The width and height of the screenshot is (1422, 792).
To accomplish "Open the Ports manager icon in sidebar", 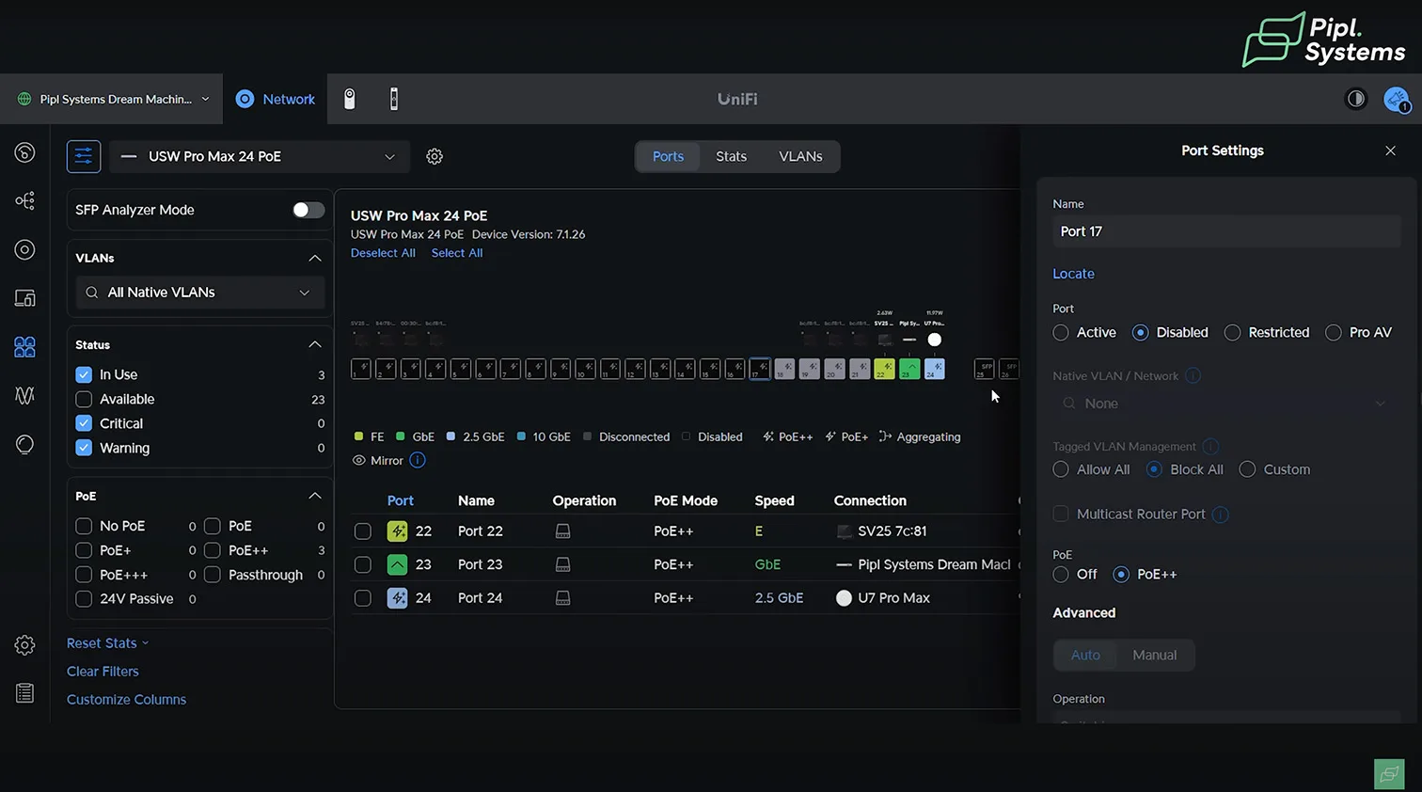I will point(25,347).
